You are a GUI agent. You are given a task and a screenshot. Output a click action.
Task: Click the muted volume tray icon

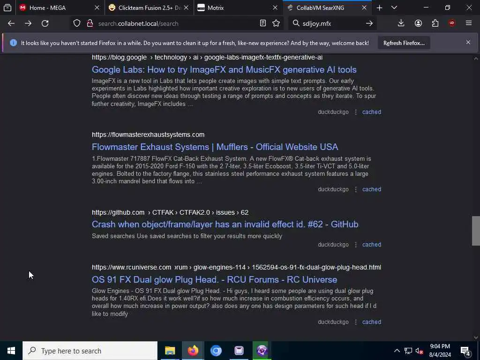point(420,351)
